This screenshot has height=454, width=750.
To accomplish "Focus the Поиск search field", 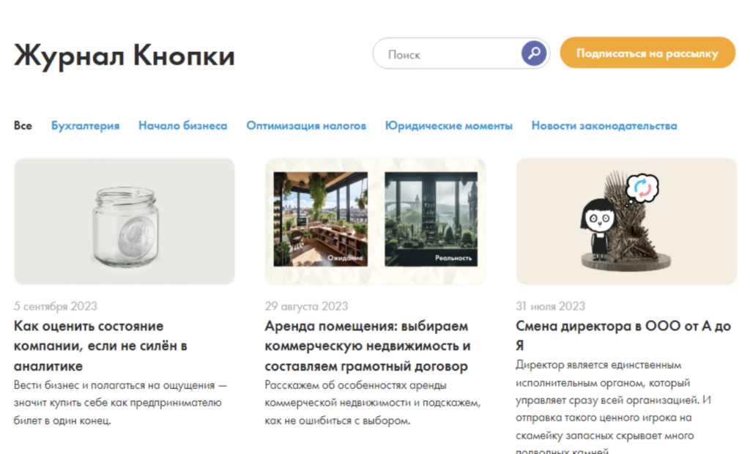I will point(461,53).
